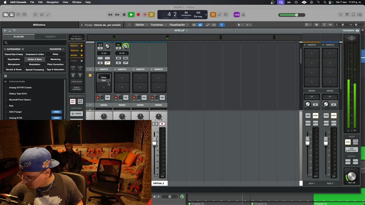Select the Guitar & Bass category

pos(35,59)
